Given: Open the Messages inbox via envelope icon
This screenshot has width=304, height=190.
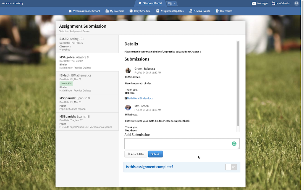Looking at the screenshot, I should tap(253, 3).
